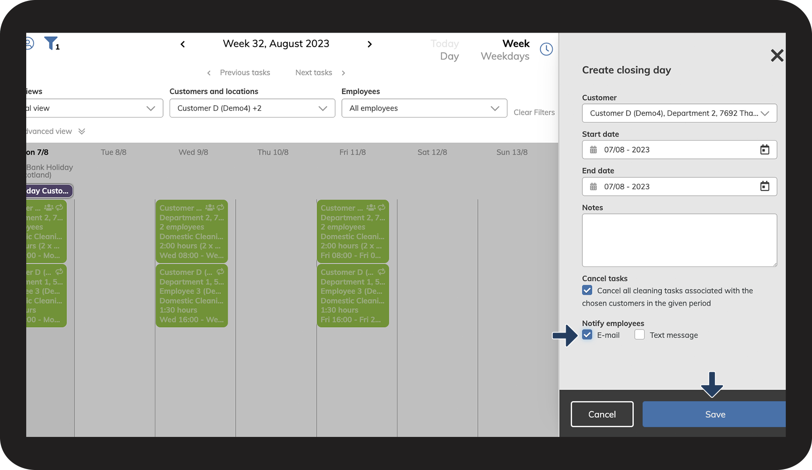The height and width of the screenshot is (470, 812).
Task: Disable E-mail employee notification
Action: [x=587, y=335]
